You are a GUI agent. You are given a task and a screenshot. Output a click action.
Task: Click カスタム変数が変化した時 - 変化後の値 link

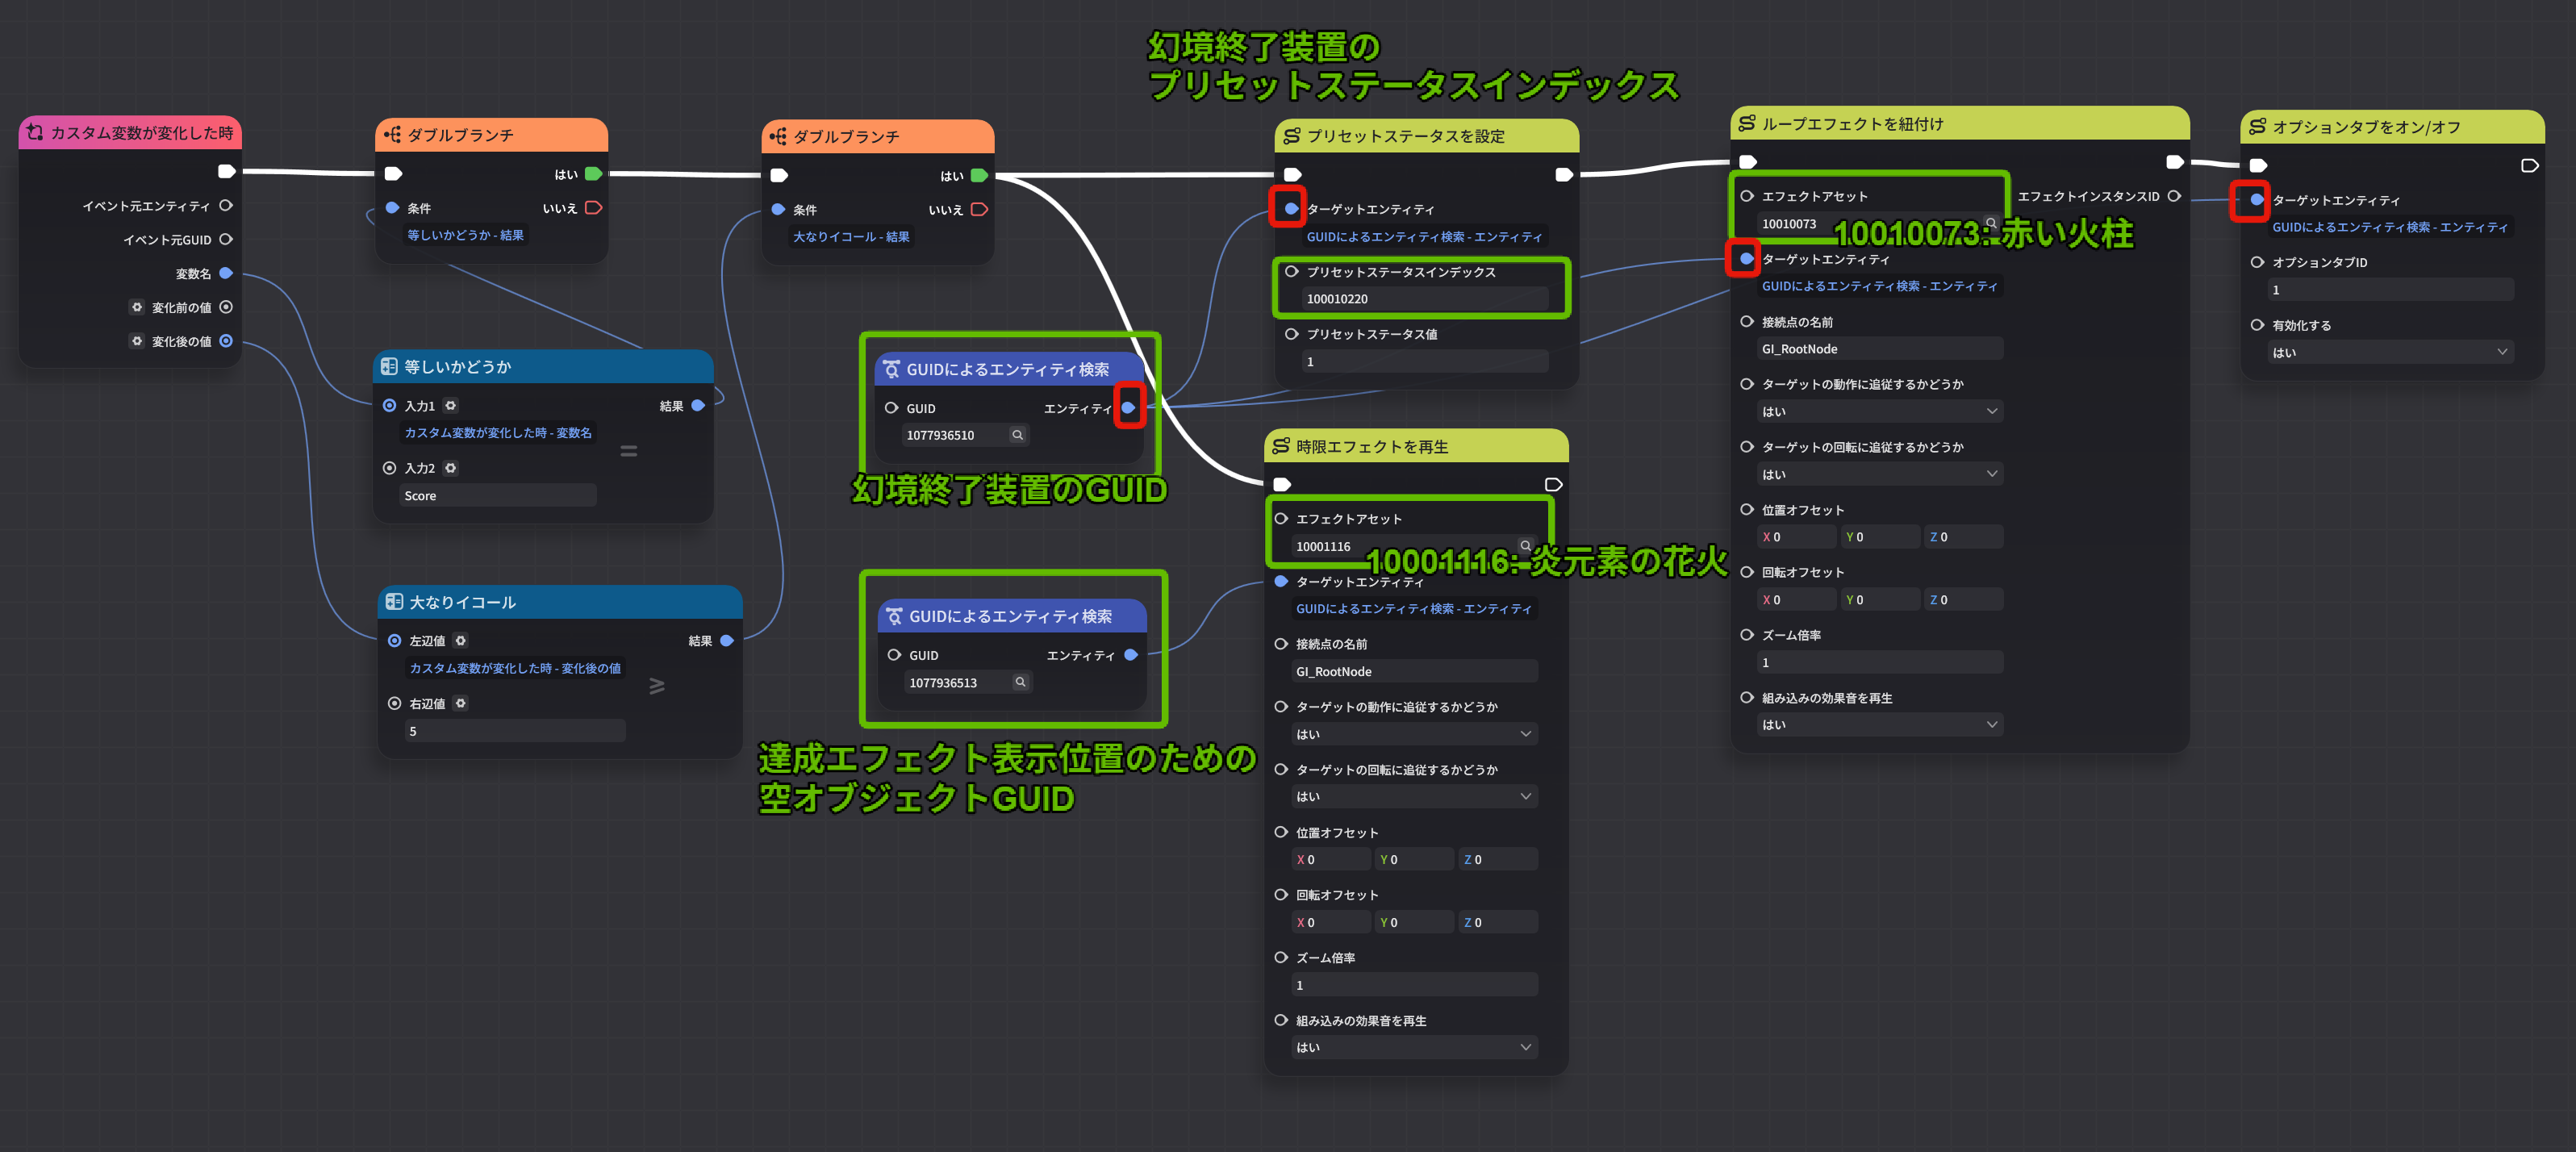[x=515, y=668]
